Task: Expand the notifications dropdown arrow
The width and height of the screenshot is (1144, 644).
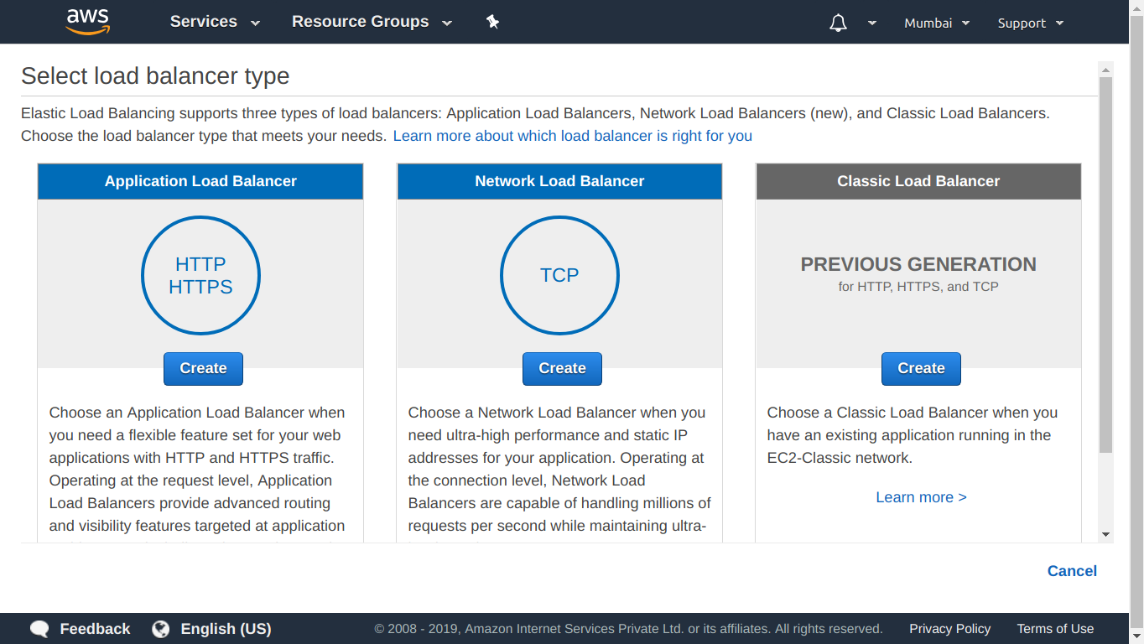Action: 872,23
